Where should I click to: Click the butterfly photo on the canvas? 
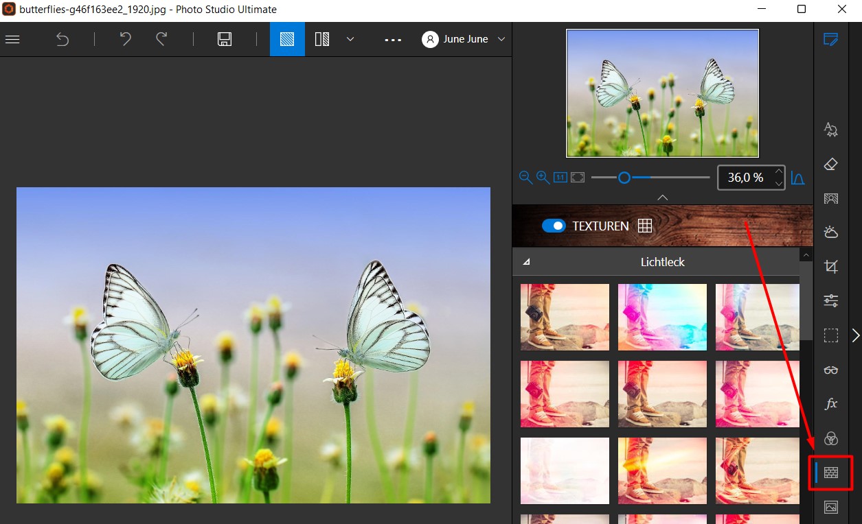pyautogui.click(x=253, y=346)
